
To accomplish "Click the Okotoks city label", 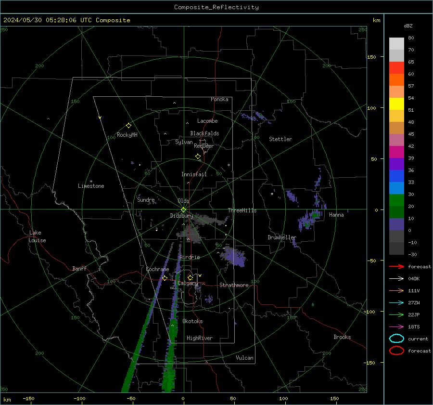I will [x=193, y=321].
